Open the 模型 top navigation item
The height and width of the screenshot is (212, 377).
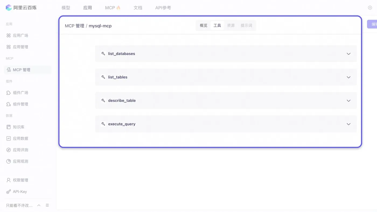pyautogui.click(x=66, y=8)
